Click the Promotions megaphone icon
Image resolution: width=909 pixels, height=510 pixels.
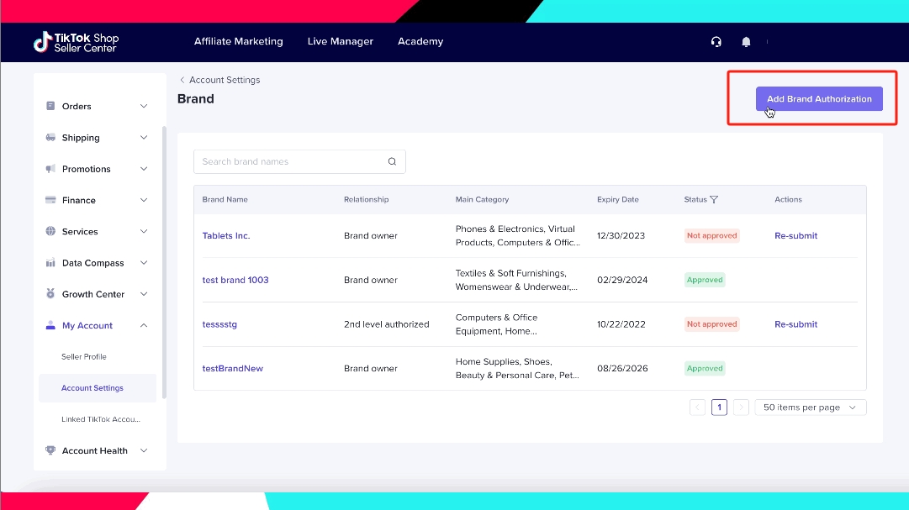(50, 169)
